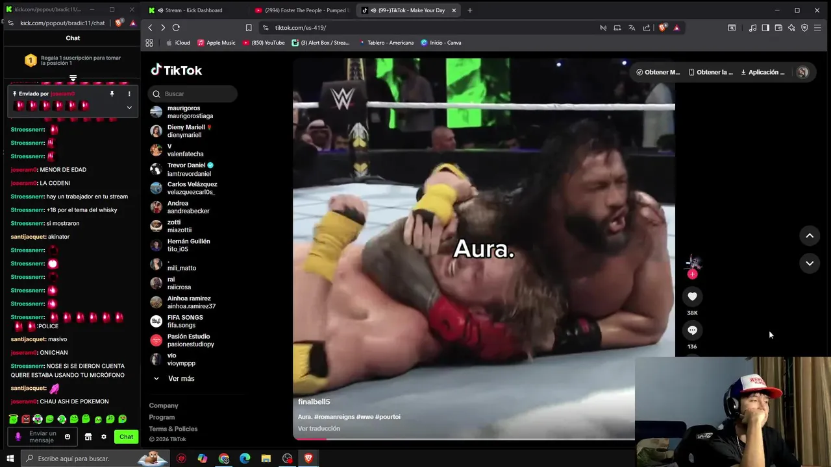Go forward in the browser

click(x=163, y=28)
